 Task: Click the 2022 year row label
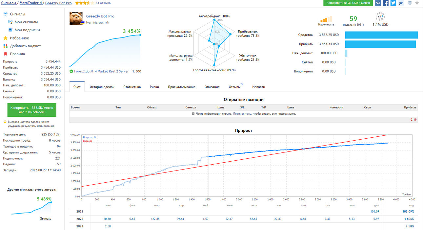[80, 219]
